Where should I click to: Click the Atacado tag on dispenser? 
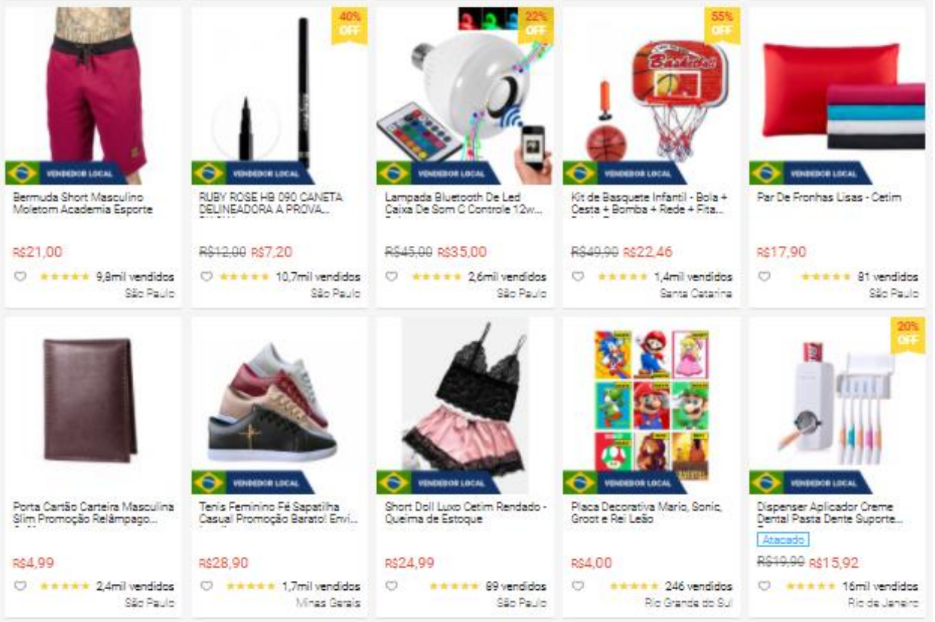pos(782,540)
